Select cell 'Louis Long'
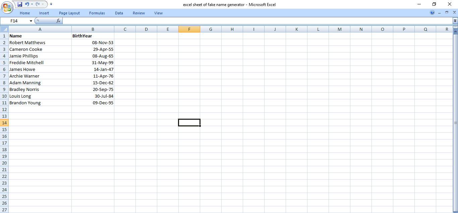This screenshot has width=458, height=213. pos(40,96)
